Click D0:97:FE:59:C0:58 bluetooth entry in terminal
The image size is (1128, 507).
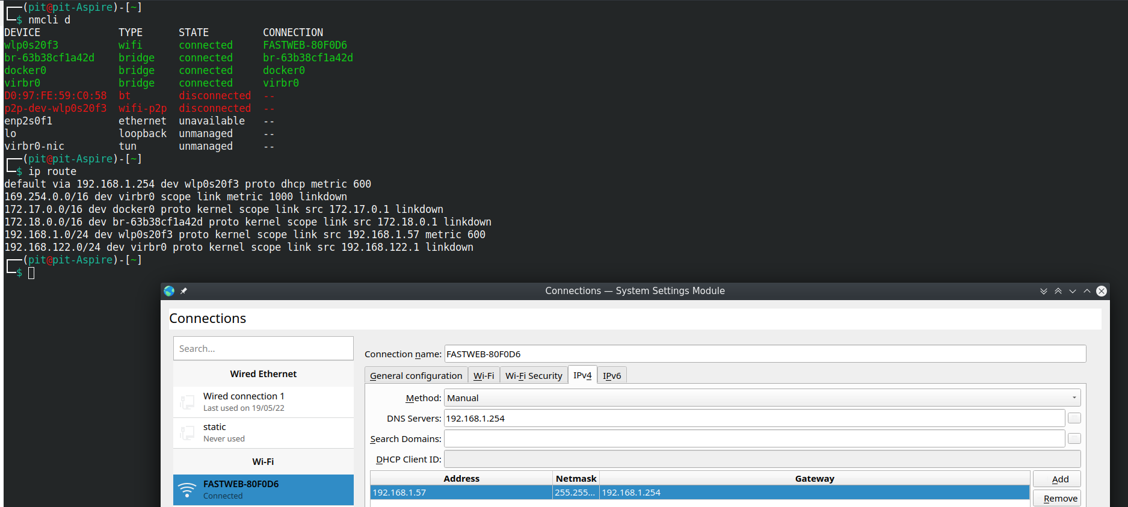click(x=55, y=96)
